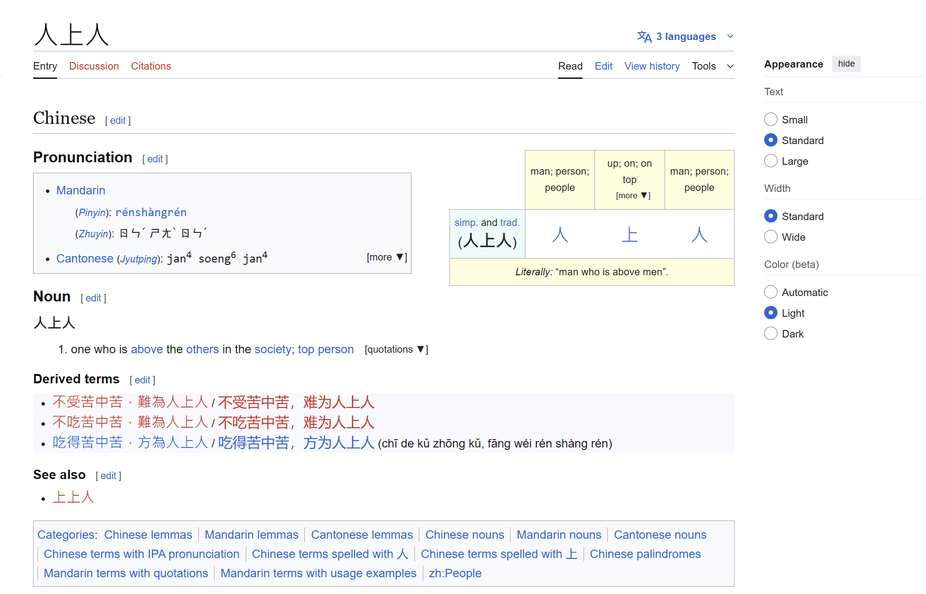Edit the Chinese section
The height and width of the screenshot is (594, 926).
pos(117,120)
